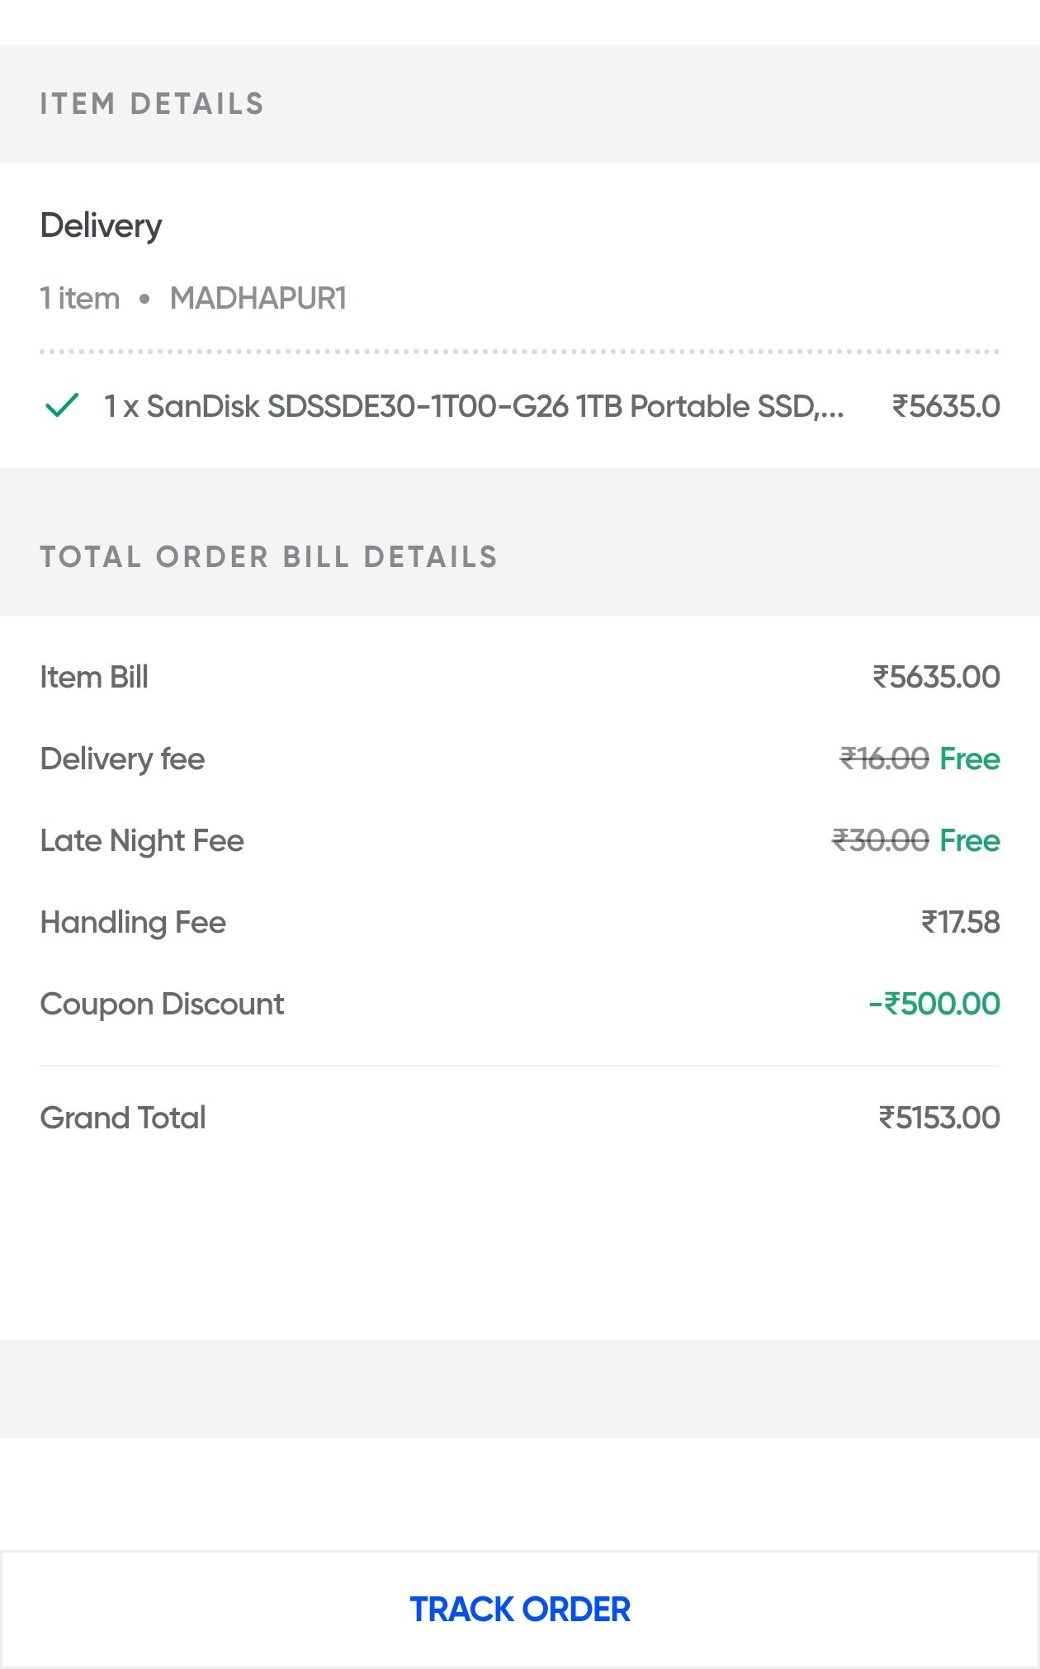The image size is (1040, 1669).
Task: Tap the Delivery fee label
Action: click(x=122, y=759)
